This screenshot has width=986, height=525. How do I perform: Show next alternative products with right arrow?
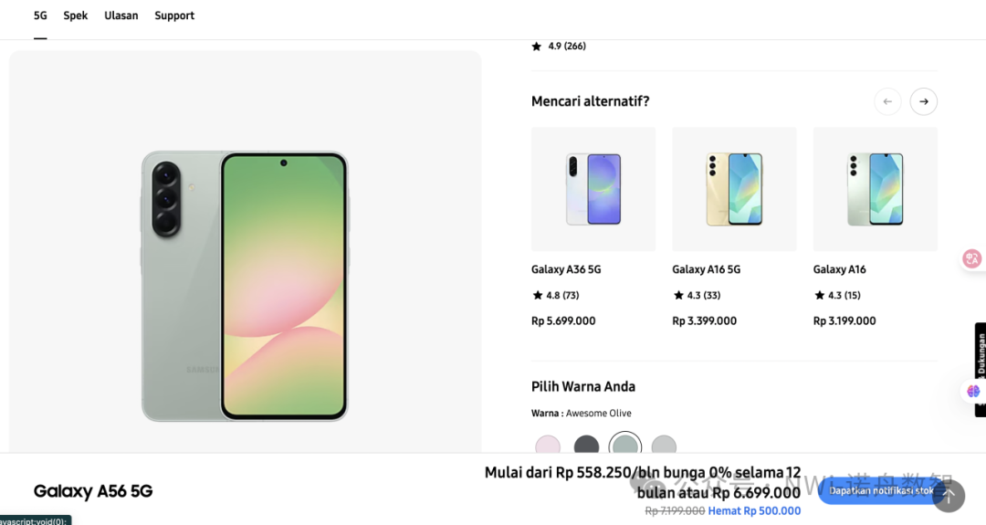923,101
